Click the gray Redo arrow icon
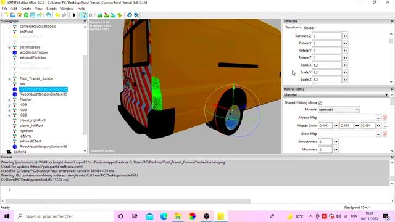The width and height of the screenshot is (395, 222). coord(64,15)
